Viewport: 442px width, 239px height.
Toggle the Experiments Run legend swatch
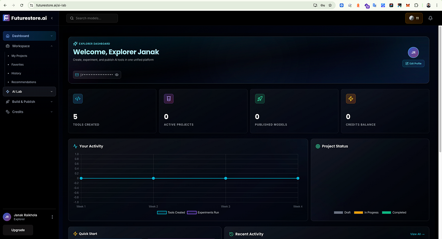pos(192,212)
